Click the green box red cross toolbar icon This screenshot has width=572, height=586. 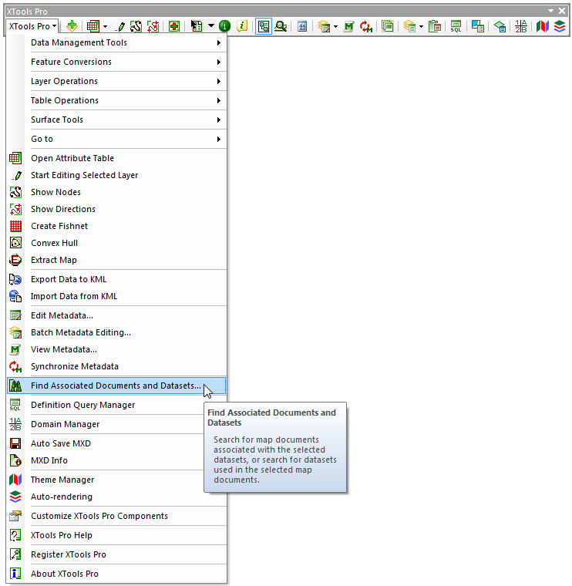(174, 26)
